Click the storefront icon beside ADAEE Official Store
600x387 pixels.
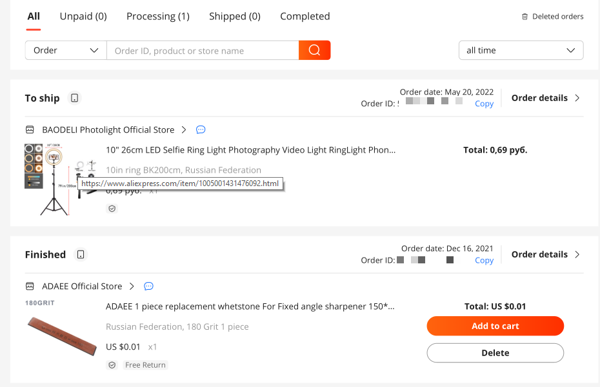point(30,286)
